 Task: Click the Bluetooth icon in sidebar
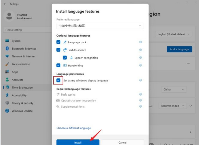coord(7,48)
